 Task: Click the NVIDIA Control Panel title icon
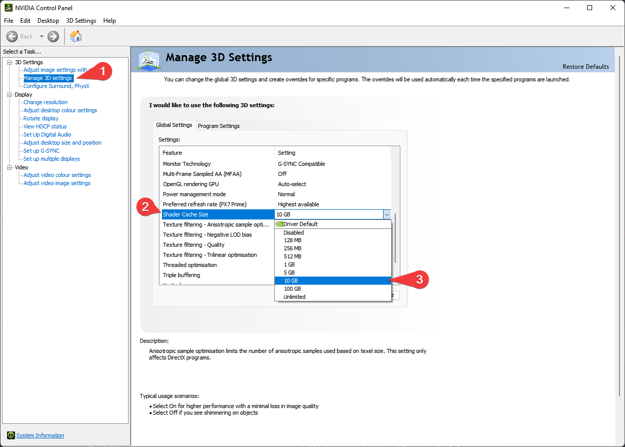[x=8, y=8]
